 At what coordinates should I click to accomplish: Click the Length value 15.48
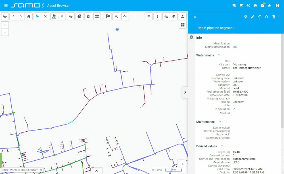click(236, 152)
